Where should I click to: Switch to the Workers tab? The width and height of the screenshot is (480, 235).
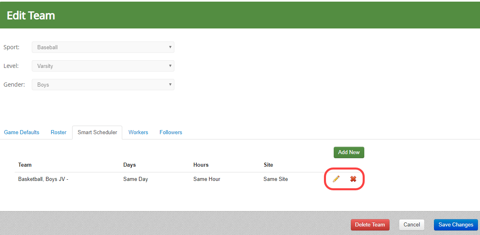(x=138, y=132)
